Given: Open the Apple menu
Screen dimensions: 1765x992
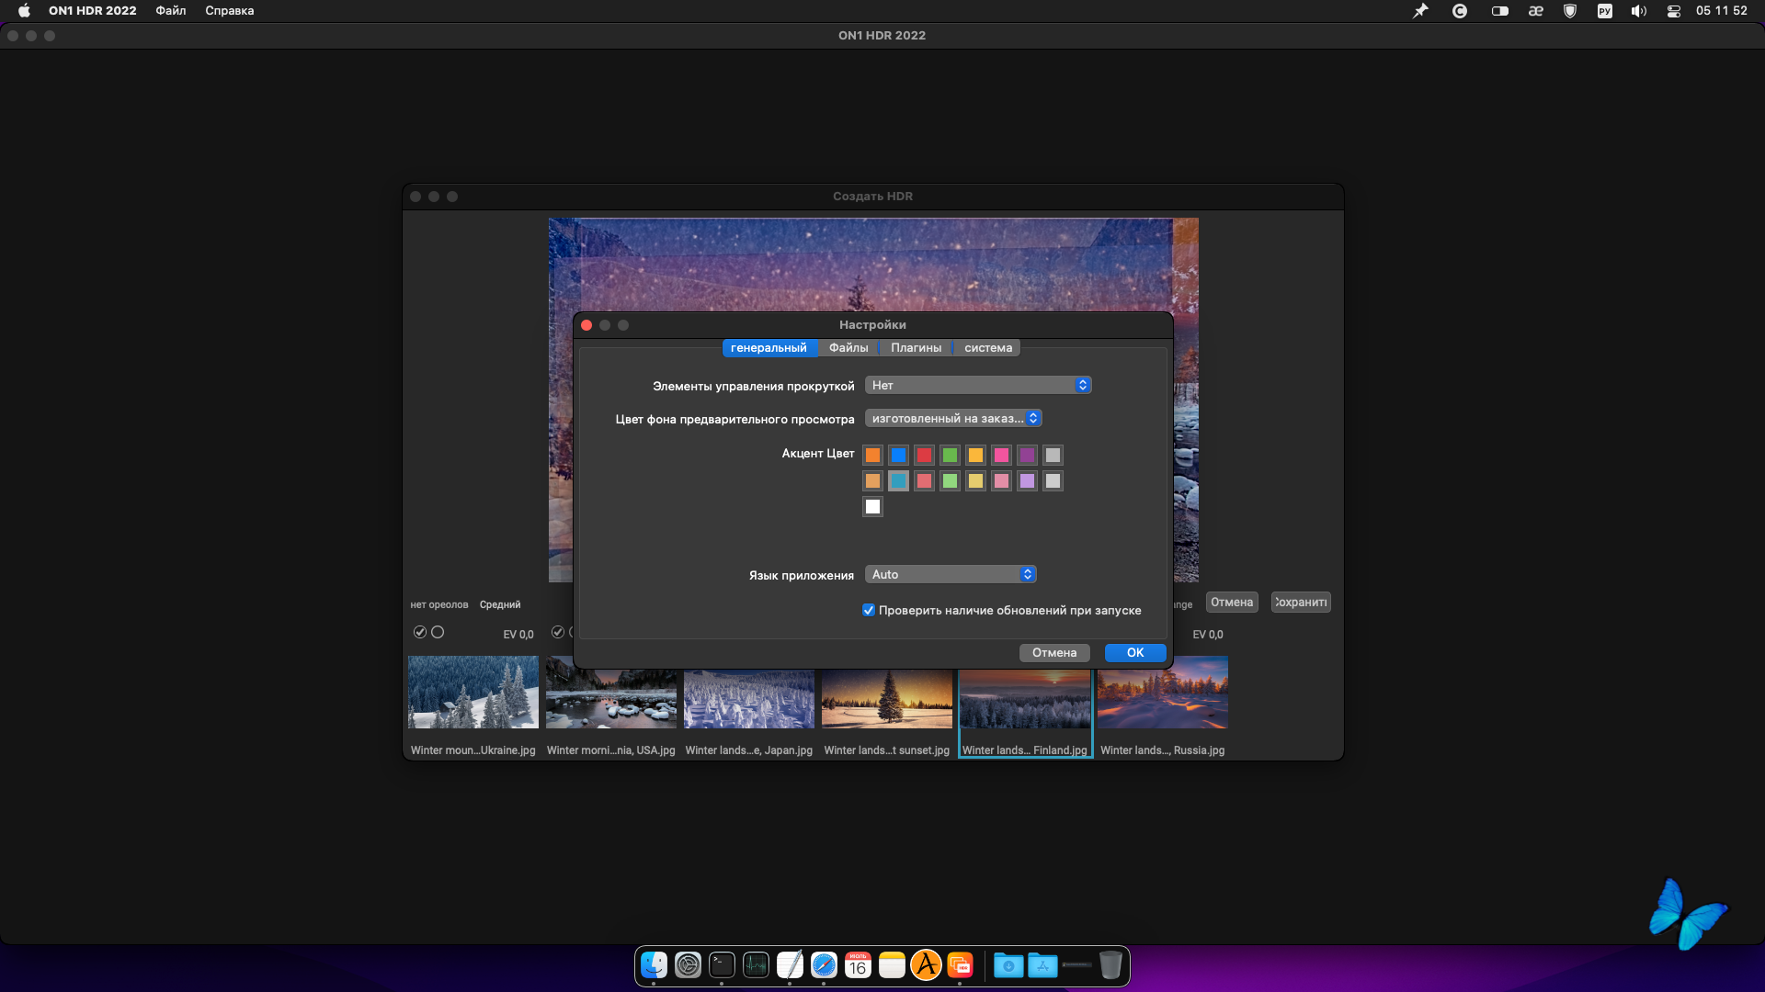Looking at the screenshot, I should coord(24,11).
